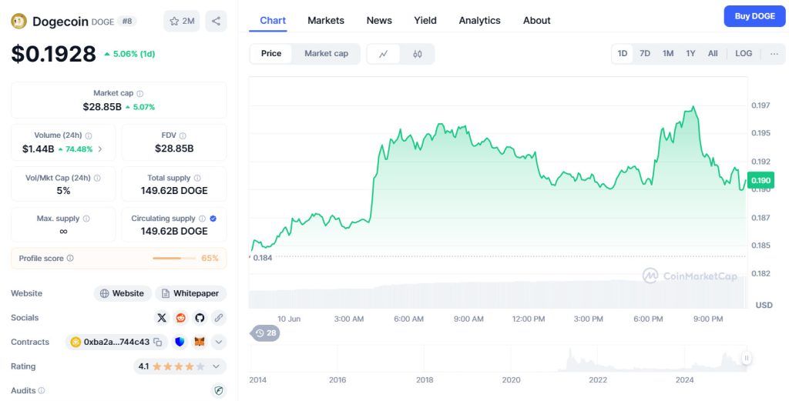Set chart range to 1M
Image resolution: width=789 pixels, height=401 pixels.
668,53
